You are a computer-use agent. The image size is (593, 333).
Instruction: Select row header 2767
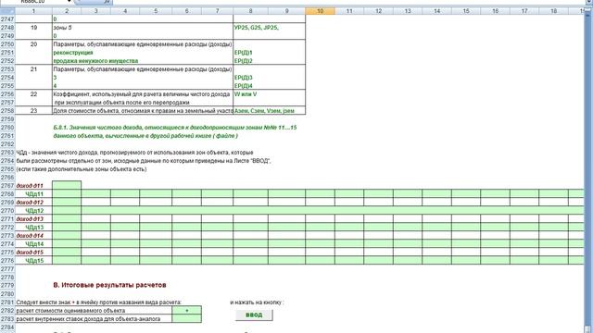(7, 185)
